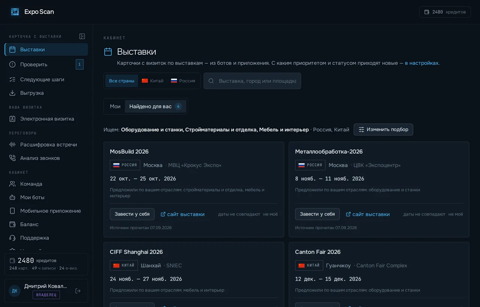
Task: Click the logout icon beside Дмитрий Ковал
Action: point(78,291)
